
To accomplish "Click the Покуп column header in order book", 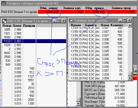I will pyautogui.click(x=7, y=26).
